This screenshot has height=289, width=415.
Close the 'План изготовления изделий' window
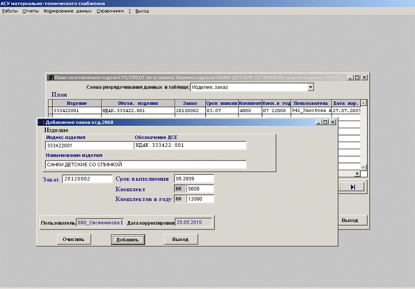pyautogui.click(x=364, y=77)
